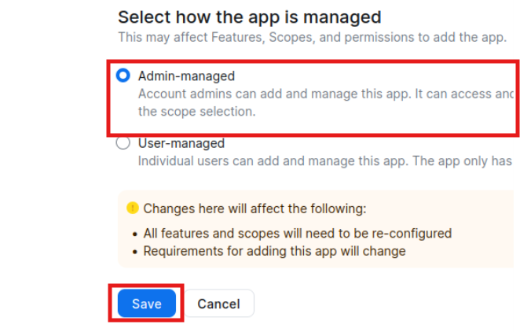Click the yellow warning exclamation icon
The image size is (520, 332).
(x=133, y=208)
